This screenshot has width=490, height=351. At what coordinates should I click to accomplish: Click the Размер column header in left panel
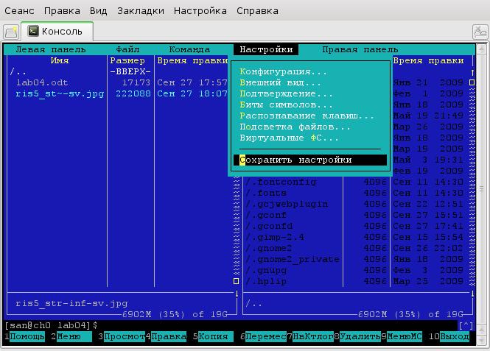coord(127,61)
